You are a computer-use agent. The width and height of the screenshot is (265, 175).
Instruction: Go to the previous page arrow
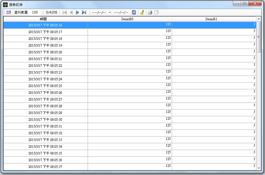71,12
